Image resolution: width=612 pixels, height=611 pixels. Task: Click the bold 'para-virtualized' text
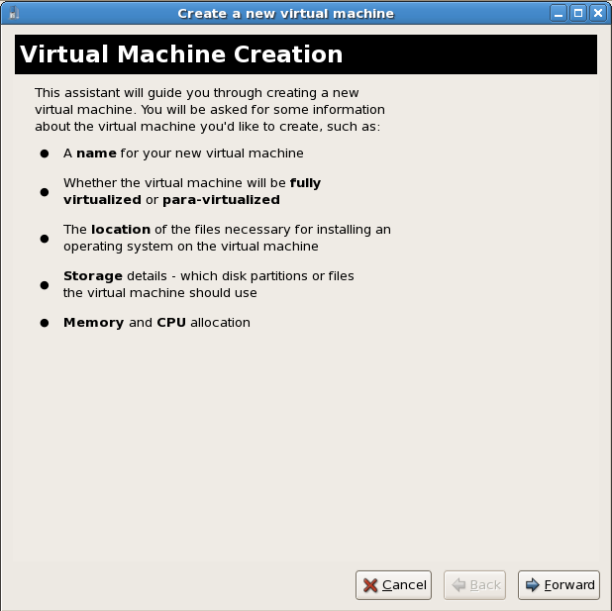pos(221,199)
